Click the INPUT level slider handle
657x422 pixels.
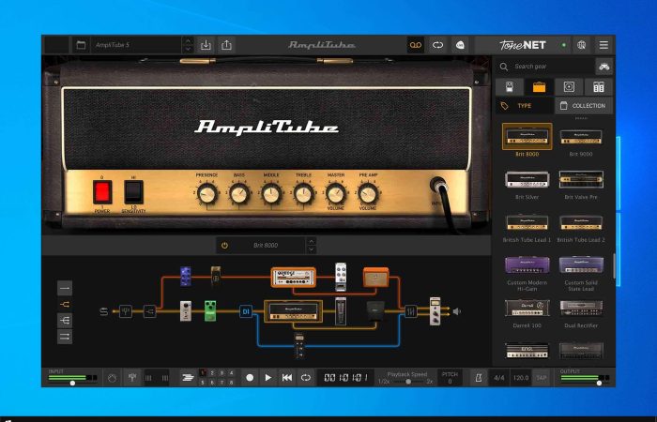tap(72, 383)
